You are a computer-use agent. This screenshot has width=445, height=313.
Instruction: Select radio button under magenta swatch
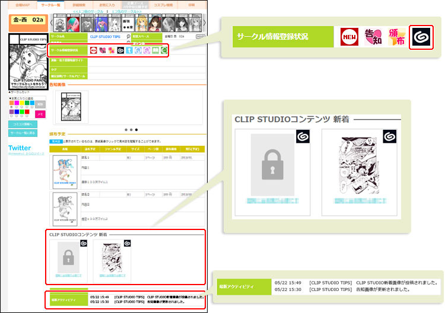tap(17, 107)
